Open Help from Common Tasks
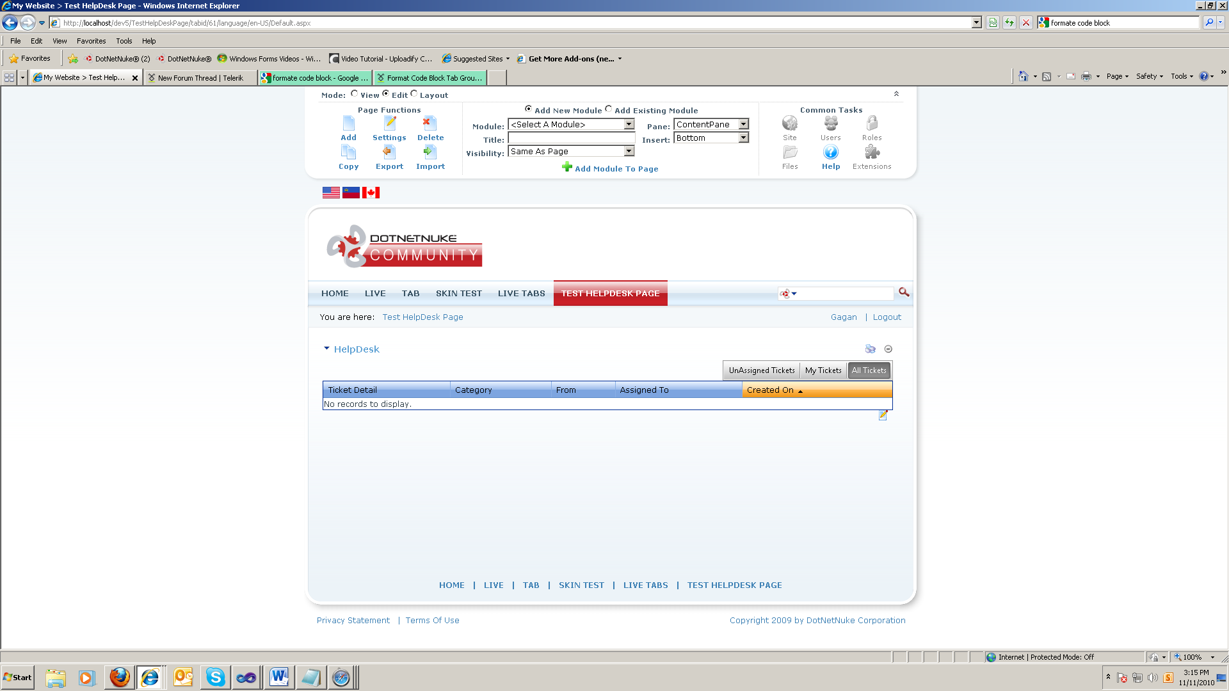This screenshot has height=691, width=1229. 830,153
